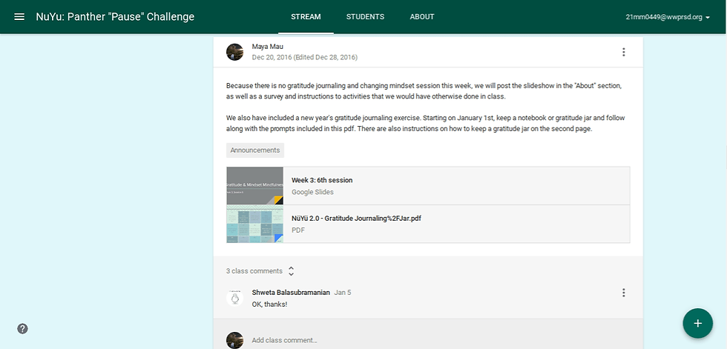Viewport: 727px width, 349px height.
Task: Open the three-dot menu on Maya Mau's post
Action: click(624, 52)
